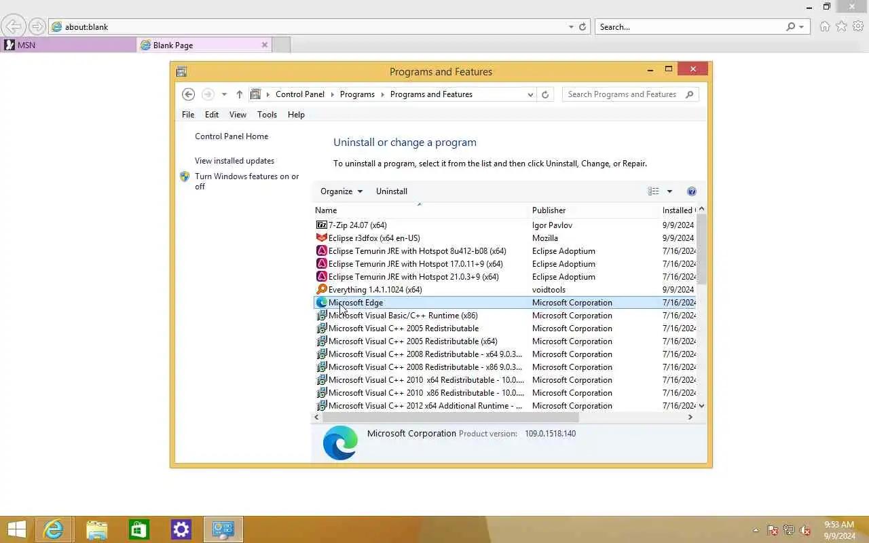The height and width of the screenshot is (543, 869).
Task: Show hidden icons in system tray
Action: click(x=756, y=530)
